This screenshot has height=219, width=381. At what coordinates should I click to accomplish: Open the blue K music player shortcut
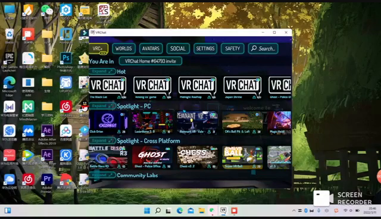click(65, 157)
